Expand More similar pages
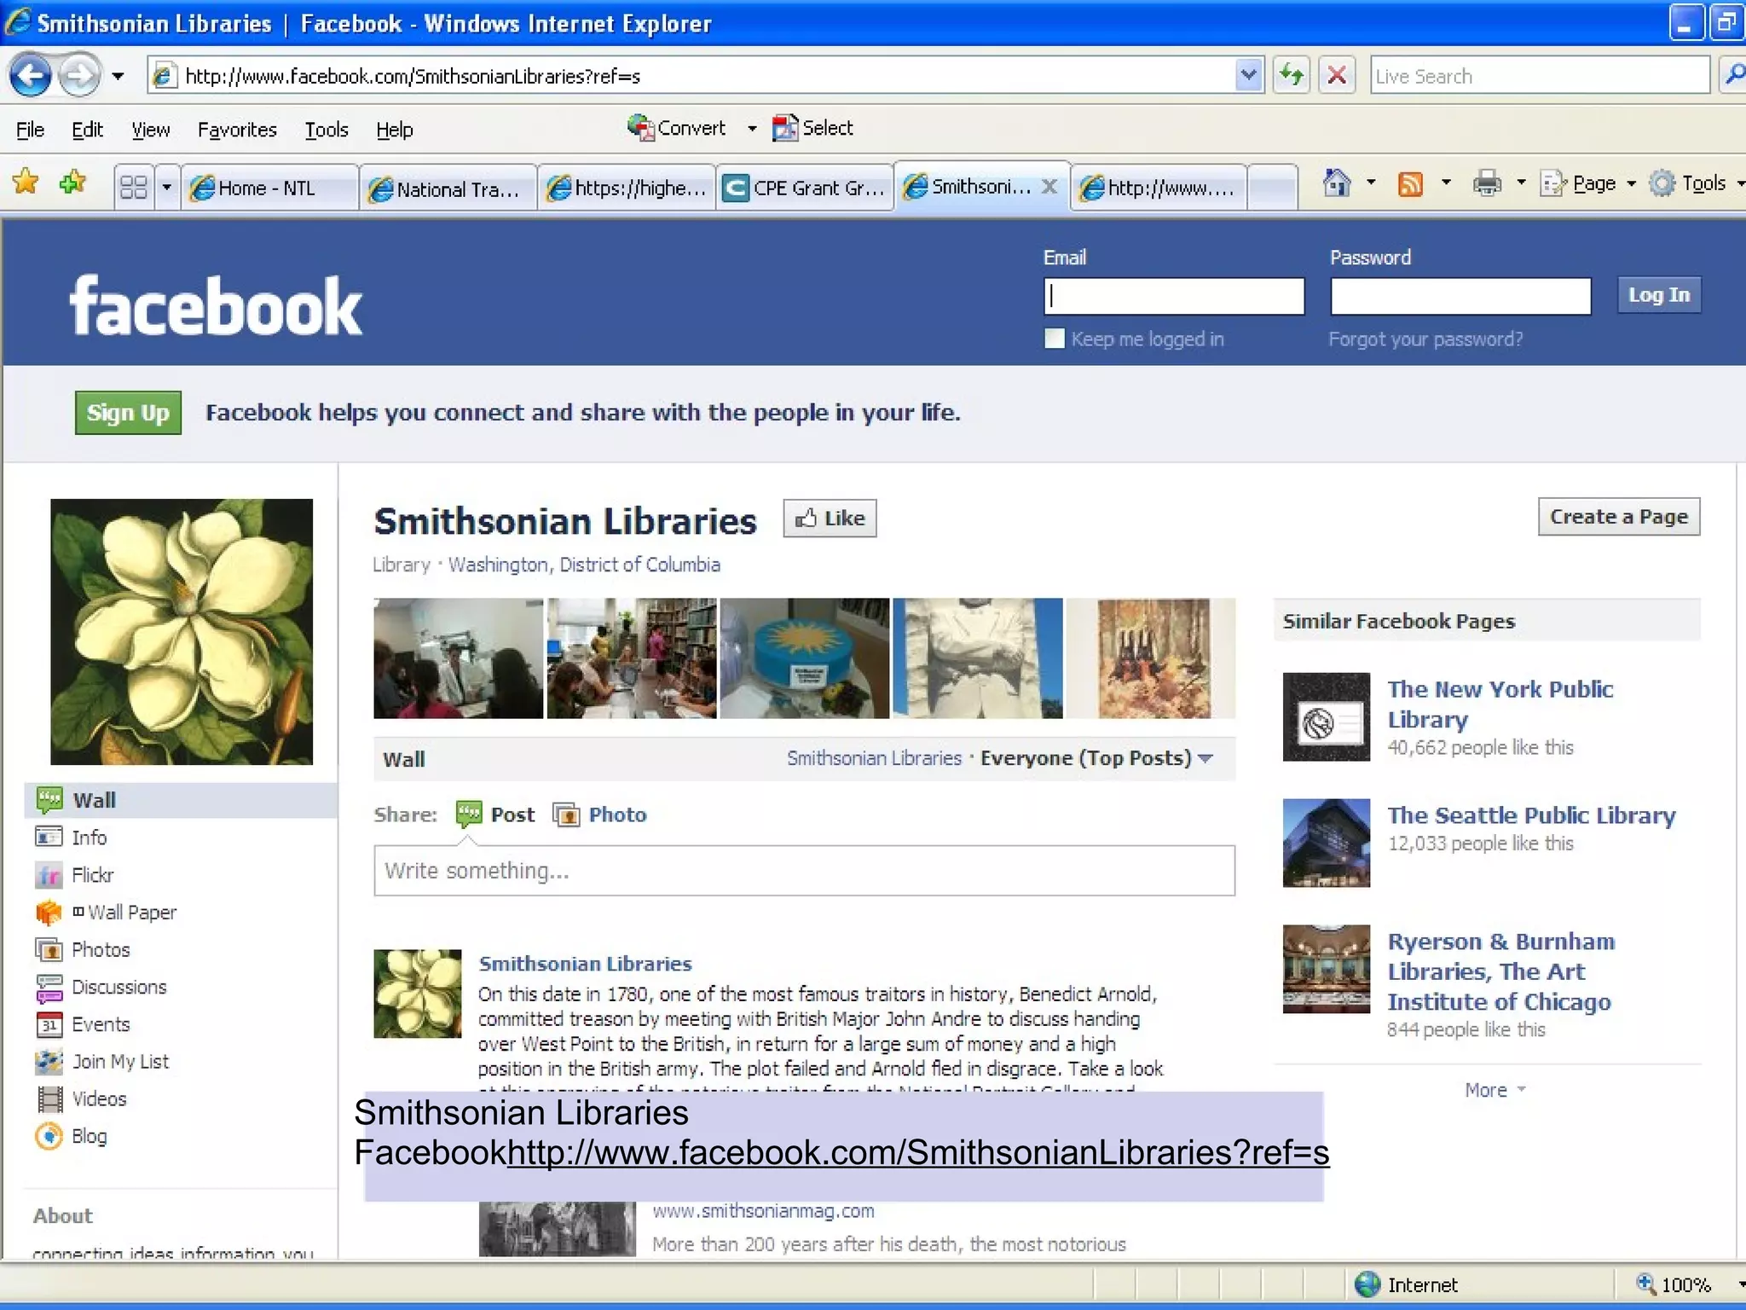Screen dimensions: 1746x1310 [x=1495, y=1090]
